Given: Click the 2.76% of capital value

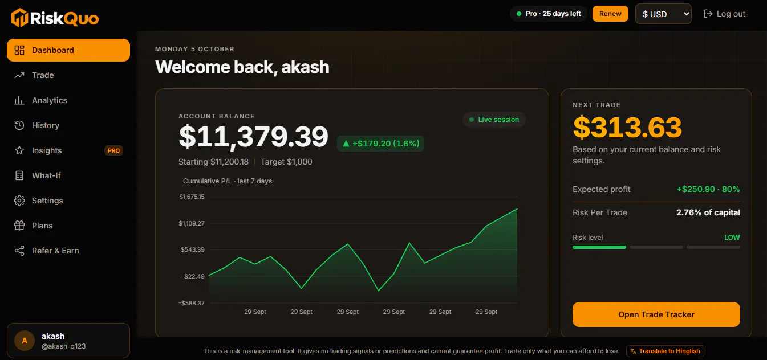Looking at the screenshot, I should [x=708, y=212].
